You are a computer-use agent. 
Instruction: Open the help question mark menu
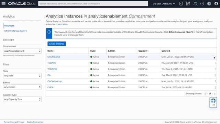202,4
